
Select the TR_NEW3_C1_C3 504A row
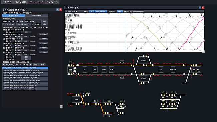(x=25, y=73)
